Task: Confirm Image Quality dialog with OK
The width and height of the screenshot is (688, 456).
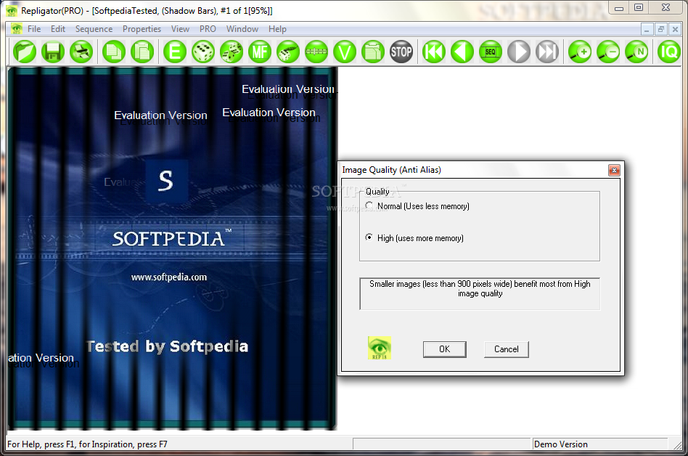Action: click(444, 349)
